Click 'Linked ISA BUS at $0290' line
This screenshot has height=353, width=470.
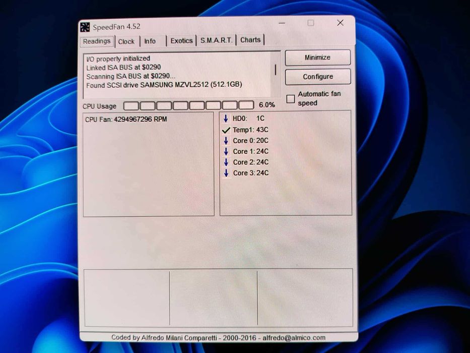[123, 68]
